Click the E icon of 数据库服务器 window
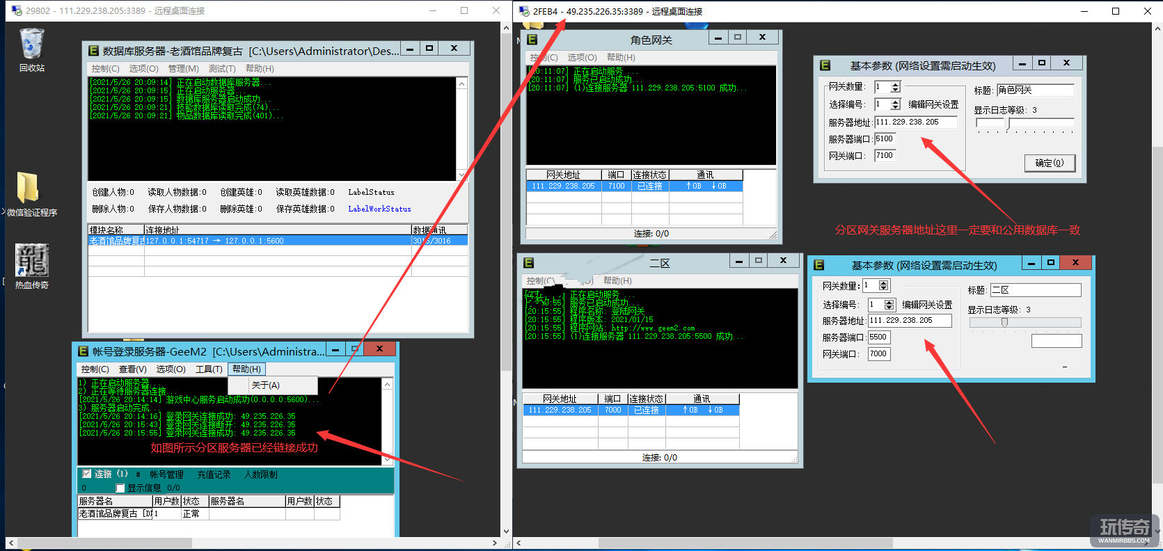This screenshot has width=1163, height=551. click(x=93, y=50)
